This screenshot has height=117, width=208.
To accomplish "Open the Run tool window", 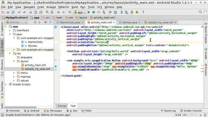I will click(x=72, y=110).
